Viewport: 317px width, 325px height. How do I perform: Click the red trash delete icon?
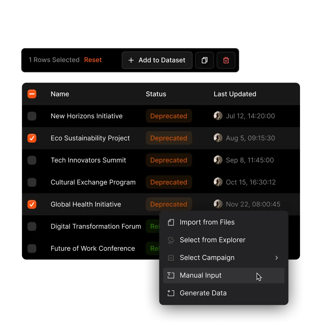tap(226, 60)
